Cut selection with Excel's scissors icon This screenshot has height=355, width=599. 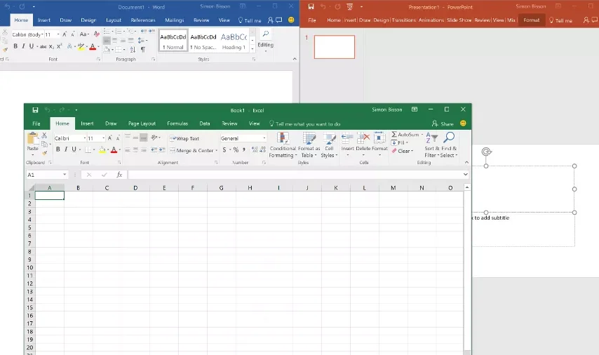pyautogui.click(x=44, y=135)
